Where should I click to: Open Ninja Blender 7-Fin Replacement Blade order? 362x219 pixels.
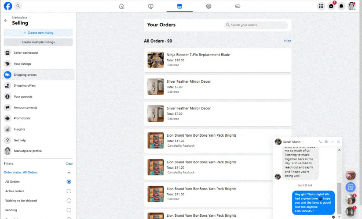point(217,60)
